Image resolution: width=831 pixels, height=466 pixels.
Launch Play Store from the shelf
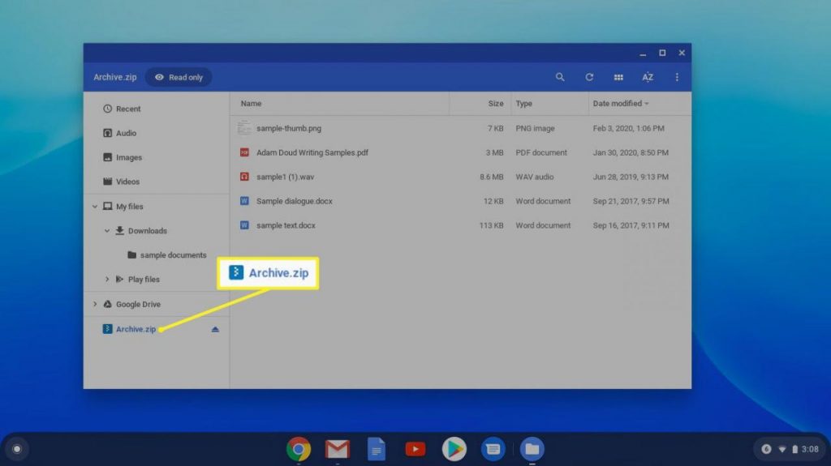[454, 449]
